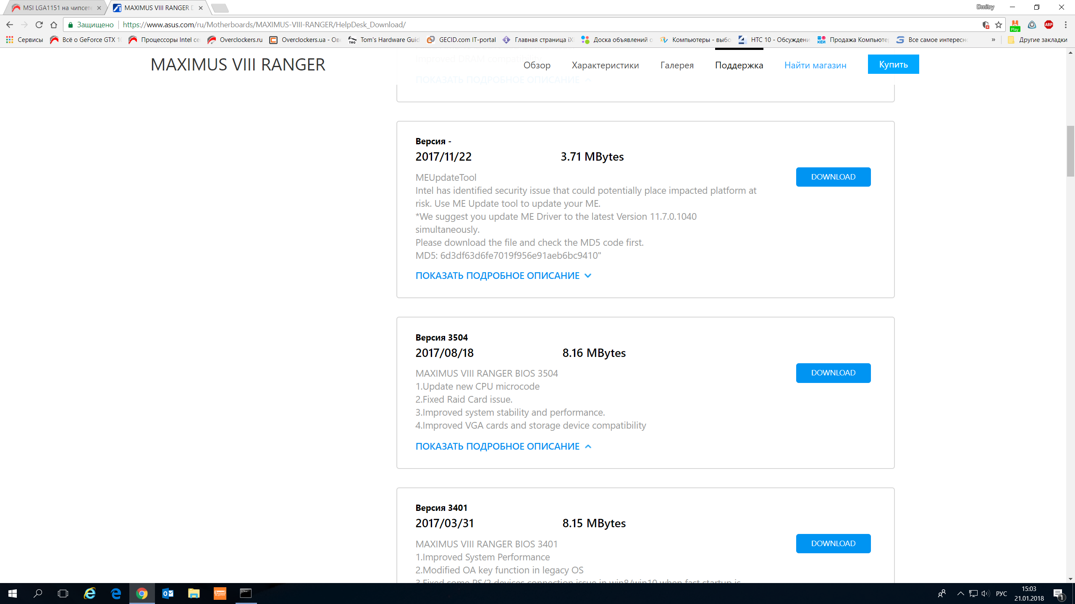Open Chrome's three-dot menu
The image size is (1075, 604).
coord(1066,25)
